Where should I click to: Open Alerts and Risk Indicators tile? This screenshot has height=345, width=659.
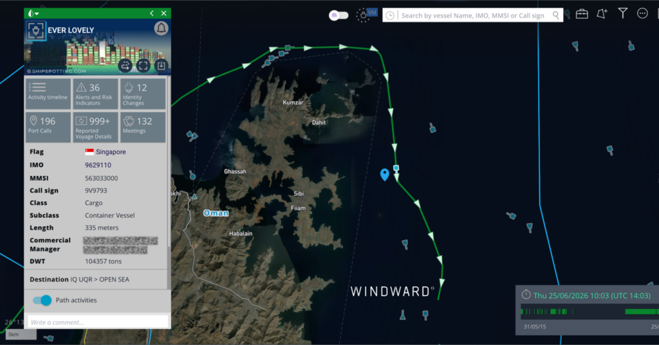pyautogui.click(x=95, y=93)
